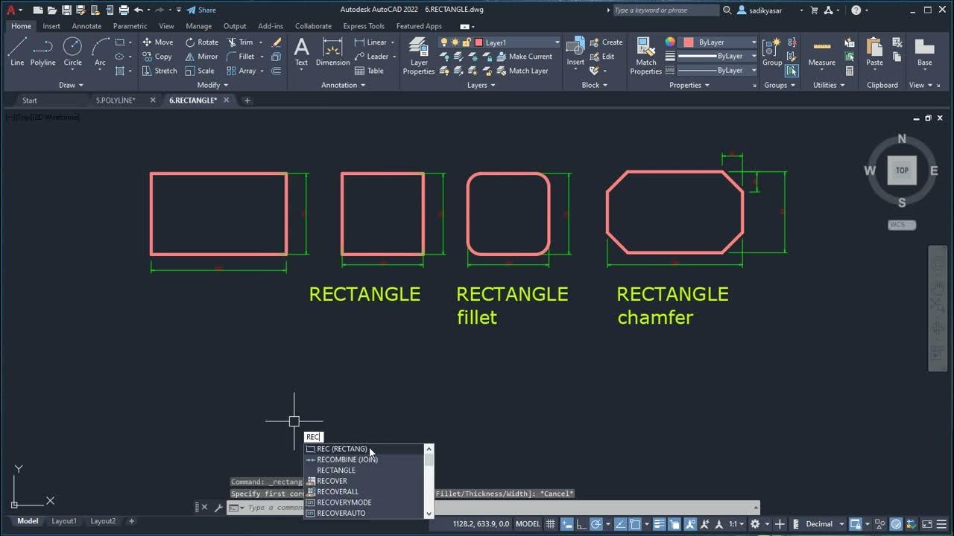The width and height of the screenshot is (954, 536).
Task: Click the Trim command
Action: click(x=240, y=42)
